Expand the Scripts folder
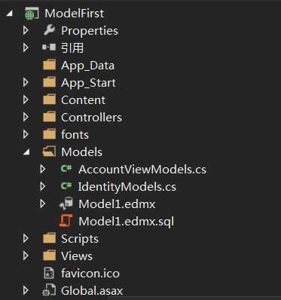281x300 pixels. pos(26,238)
